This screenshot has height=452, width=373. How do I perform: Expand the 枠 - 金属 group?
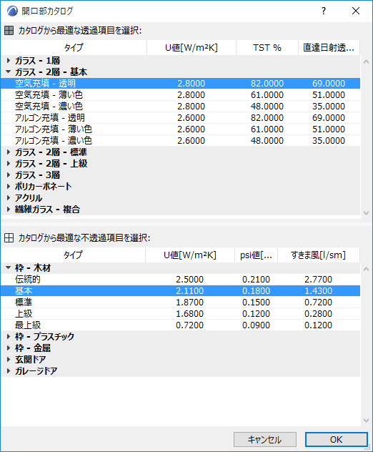[9, 348]
